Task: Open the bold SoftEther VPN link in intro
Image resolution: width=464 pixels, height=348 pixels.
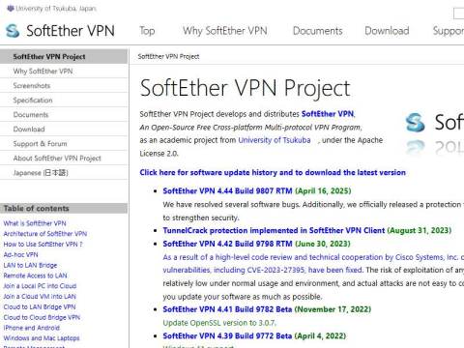Action: 328,114
